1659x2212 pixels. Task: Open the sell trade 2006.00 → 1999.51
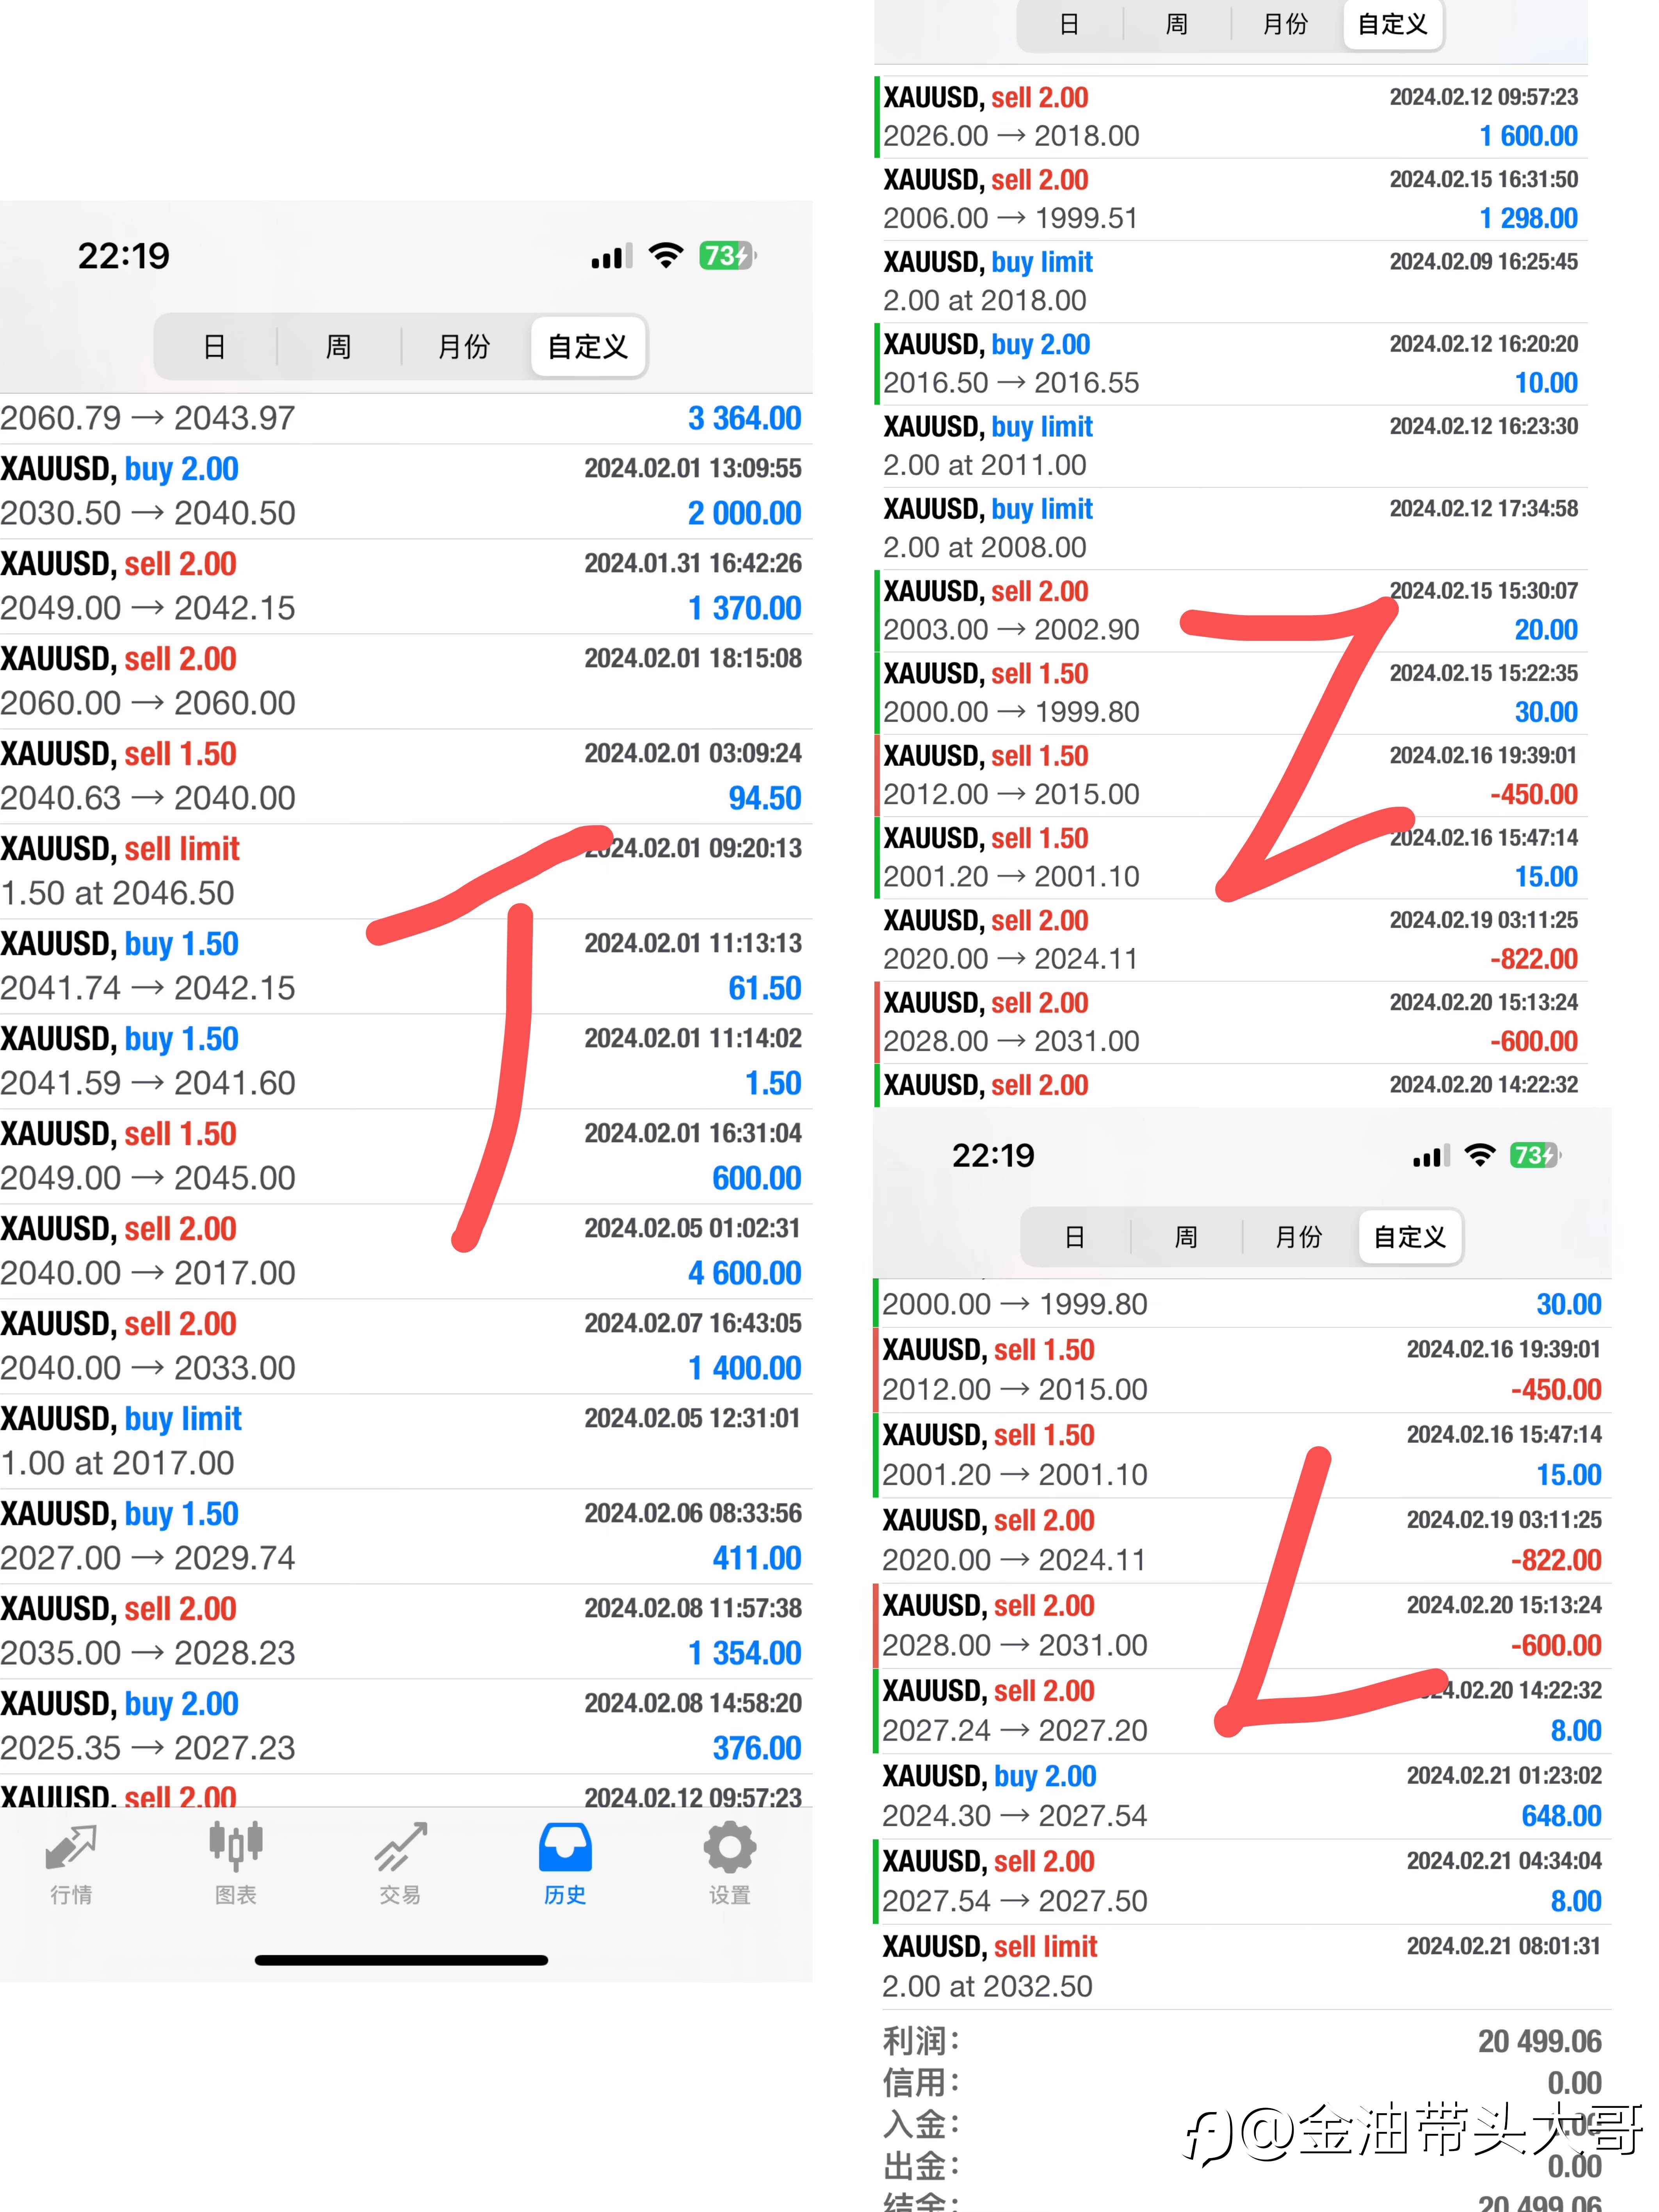point(1231,199)
